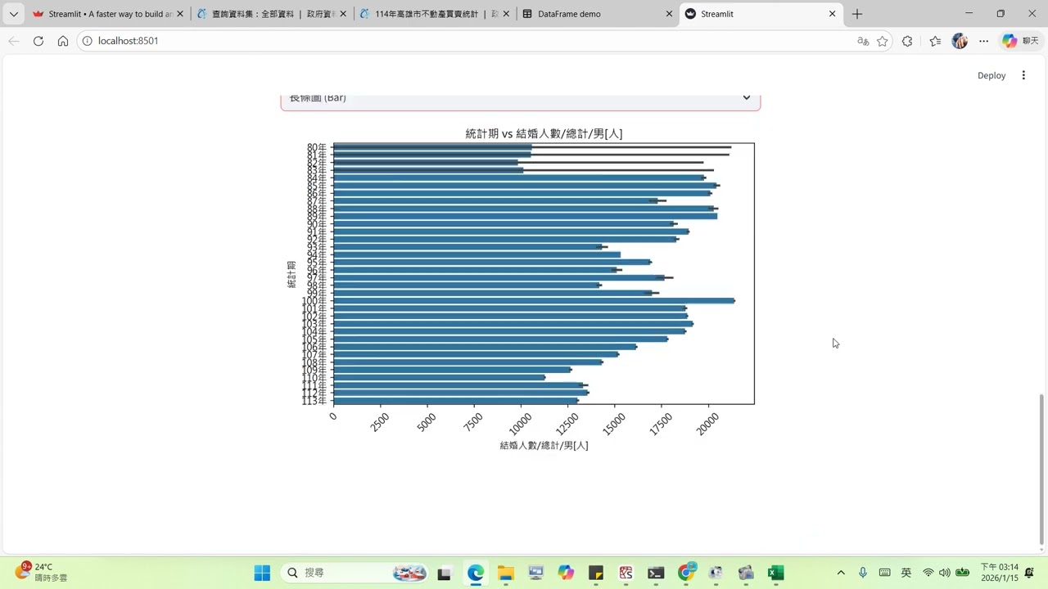Open the weather widget 24°C

click(42, 572)
